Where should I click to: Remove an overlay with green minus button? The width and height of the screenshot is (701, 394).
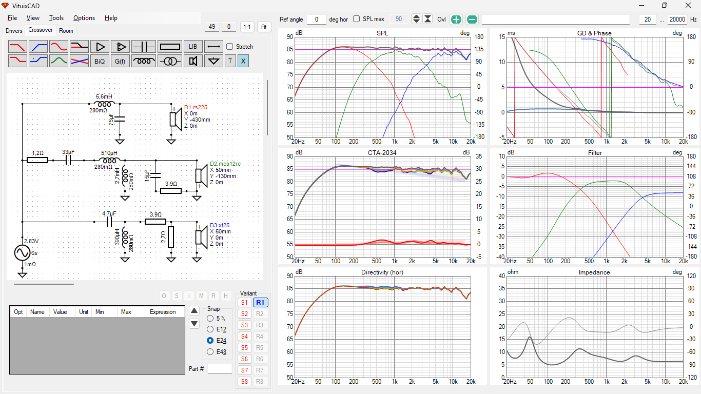point(472,19)
